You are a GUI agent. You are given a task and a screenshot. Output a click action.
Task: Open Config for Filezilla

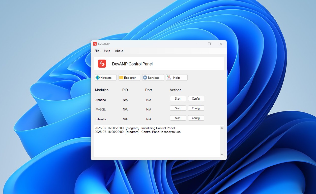(196, 118)
